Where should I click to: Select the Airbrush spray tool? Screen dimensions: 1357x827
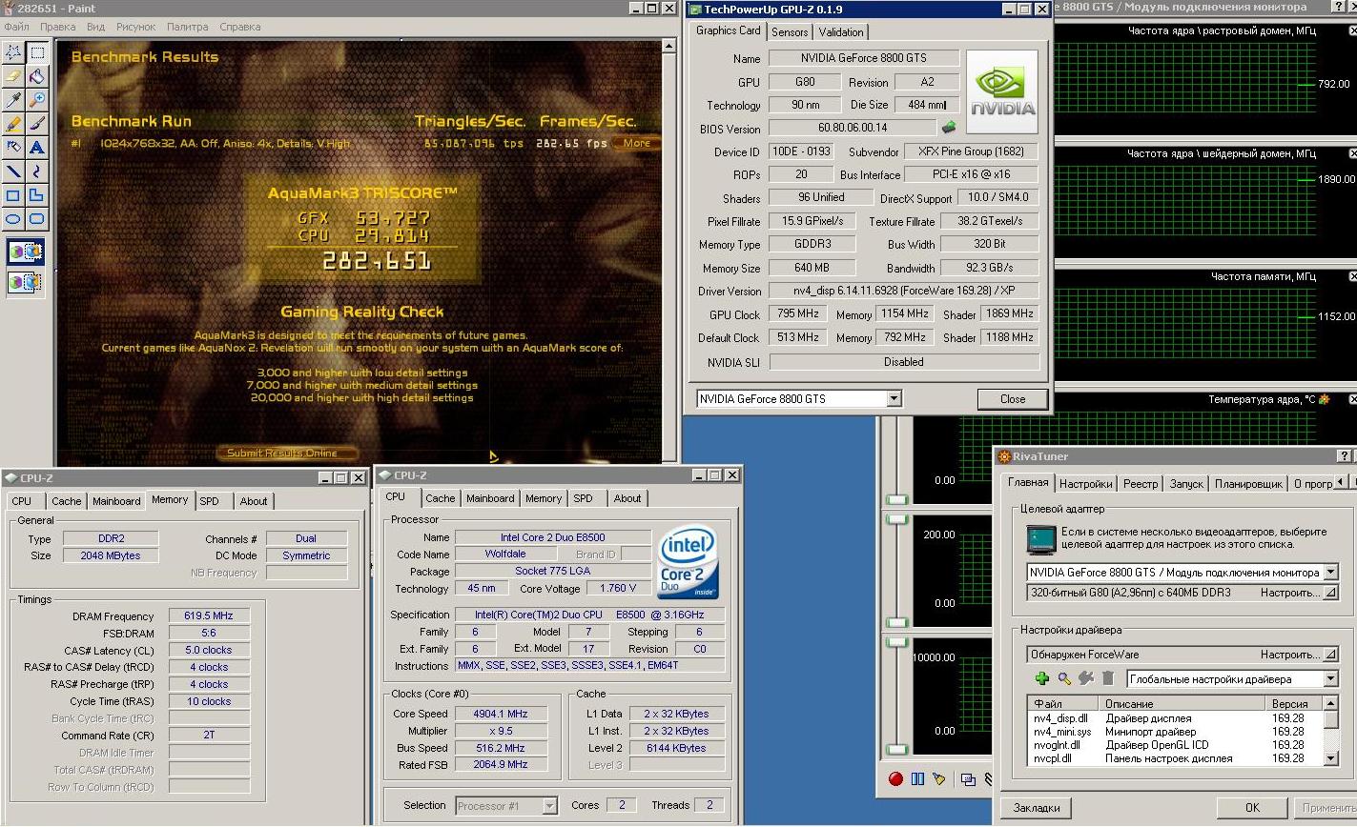tap(13, 148)
